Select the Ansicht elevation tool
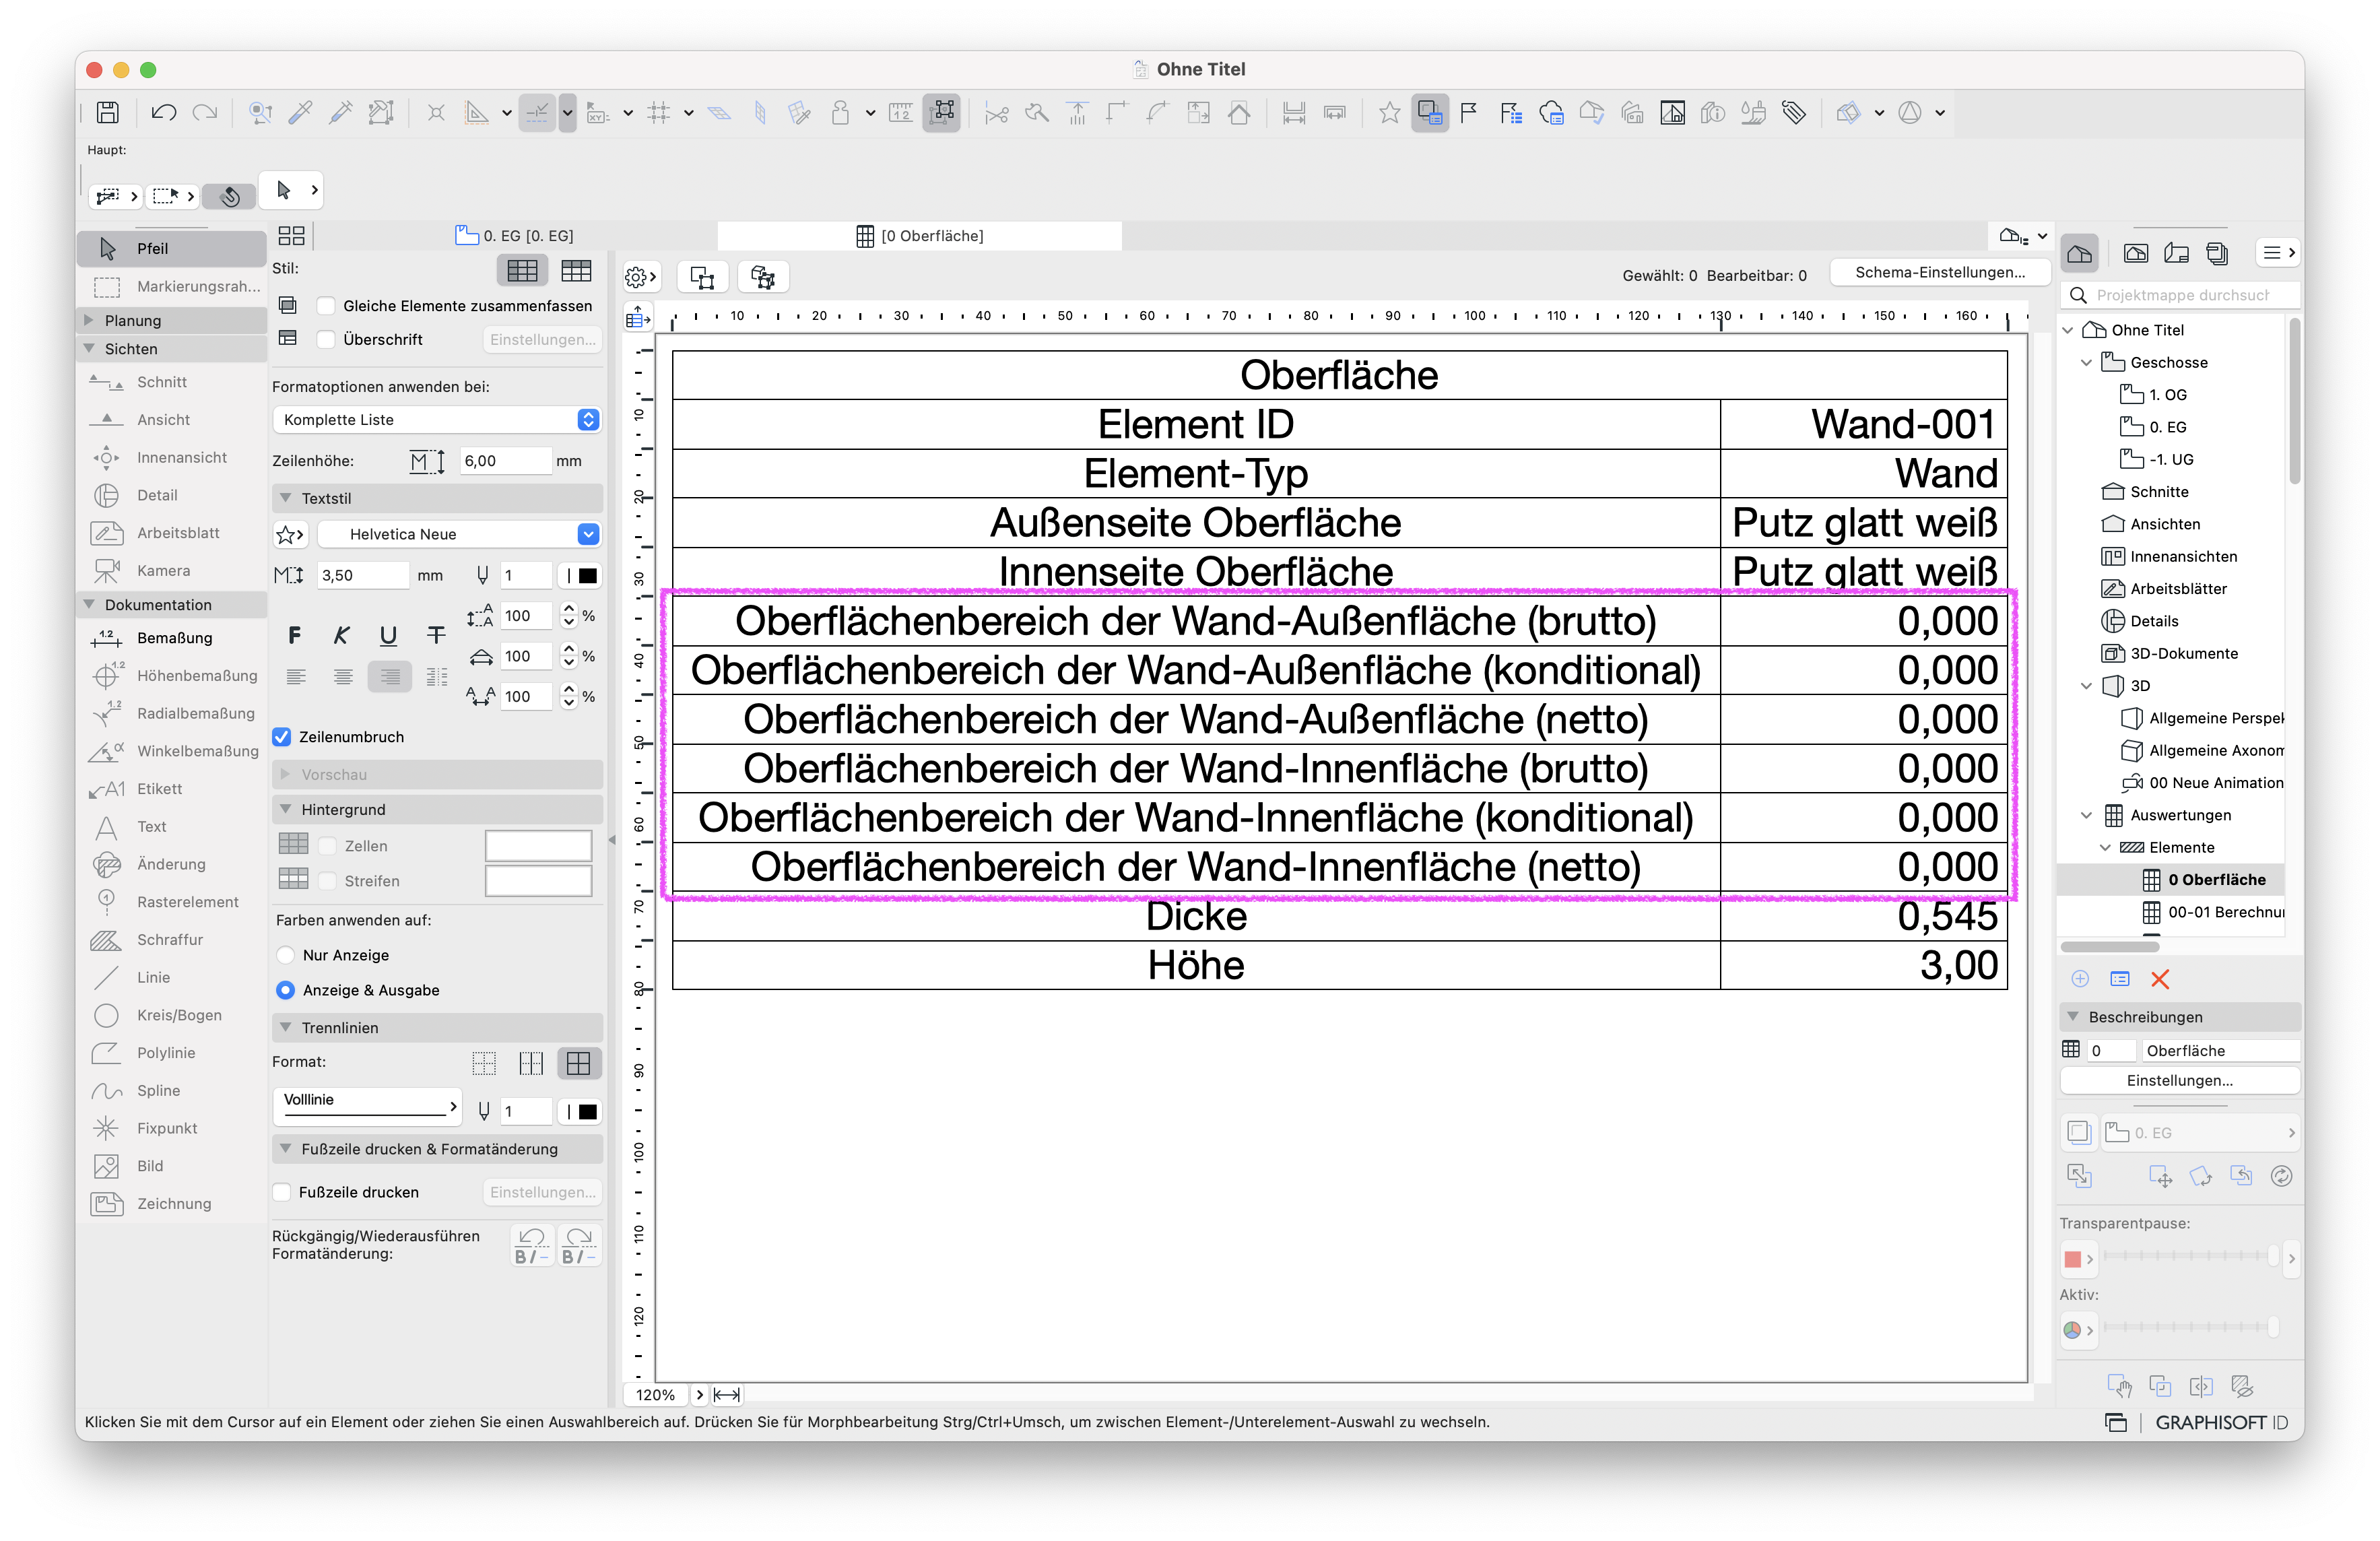Viewport: 2380px width, 1541px height. pyautogui.click(x=171, y=420)
